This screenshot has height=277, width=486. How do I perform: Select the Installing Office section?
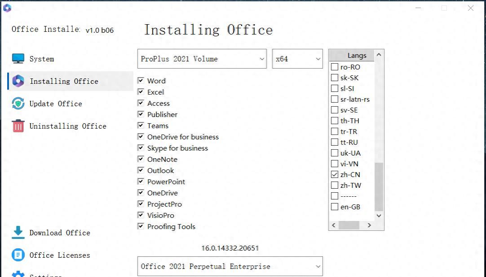(64, 81)
